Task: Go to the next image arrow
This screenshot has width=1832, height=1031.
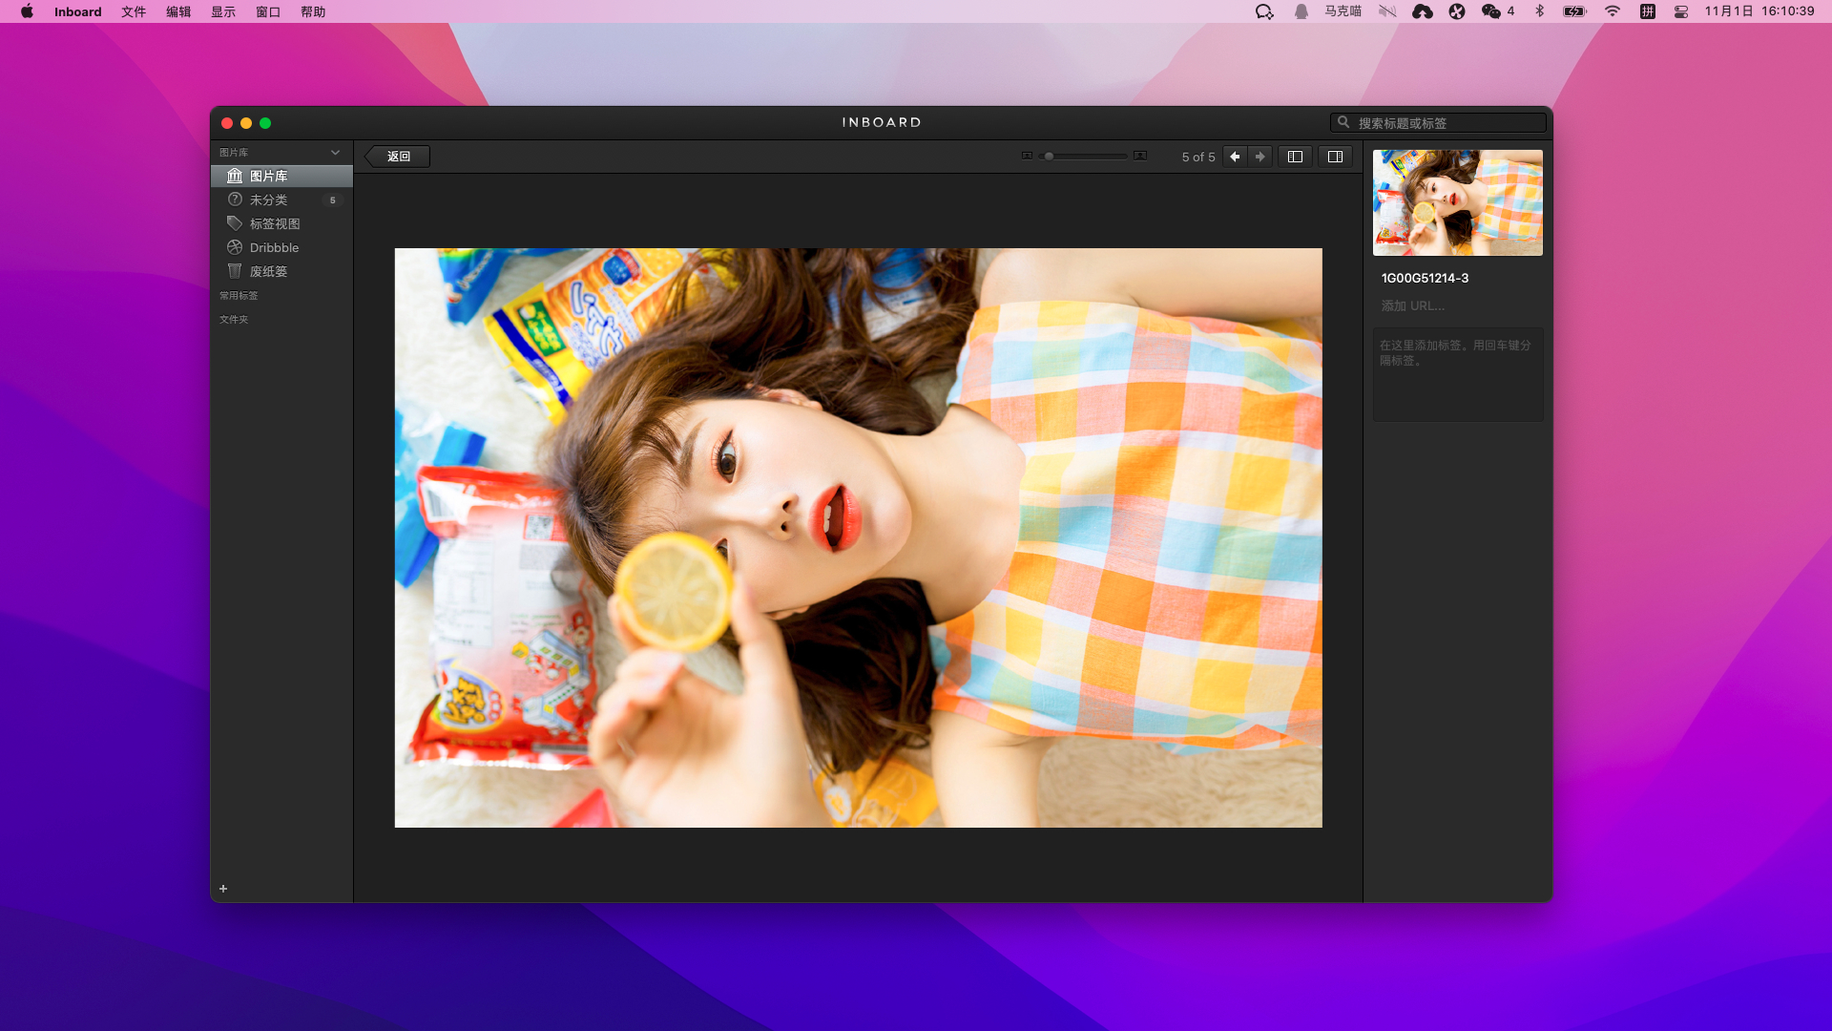Action: click(x=1260, y=157)
